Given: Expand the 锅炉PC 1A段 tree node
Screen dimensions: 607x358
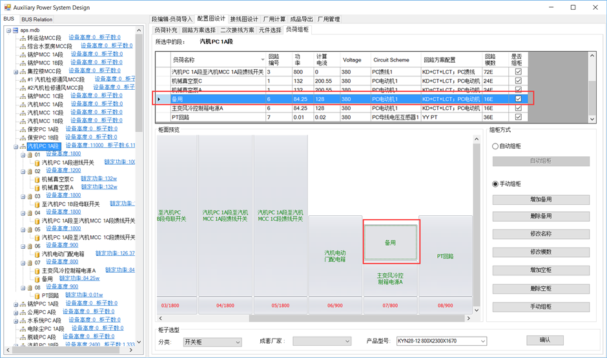Looking at the screenshot, I should click(x=16, y=304).
